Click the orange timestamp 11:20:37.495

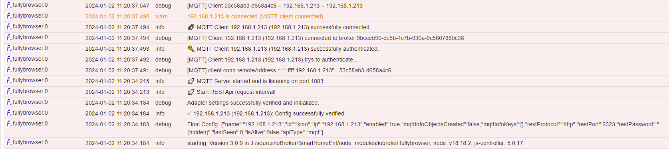pos(117,16)
